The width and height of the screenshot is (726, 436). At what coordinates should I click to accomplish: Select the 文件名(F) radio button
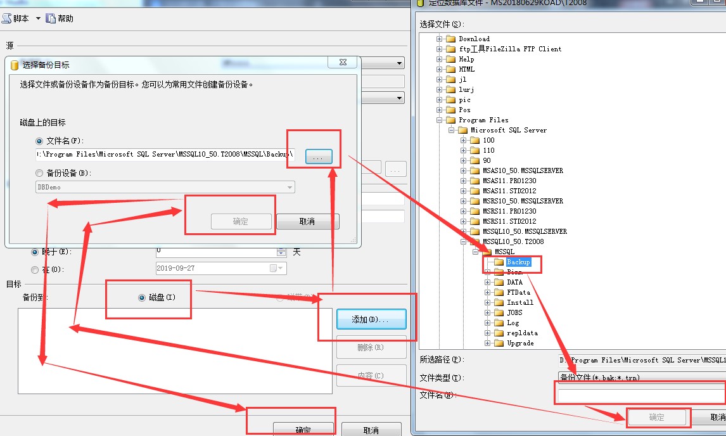click(x=39, y=141)
